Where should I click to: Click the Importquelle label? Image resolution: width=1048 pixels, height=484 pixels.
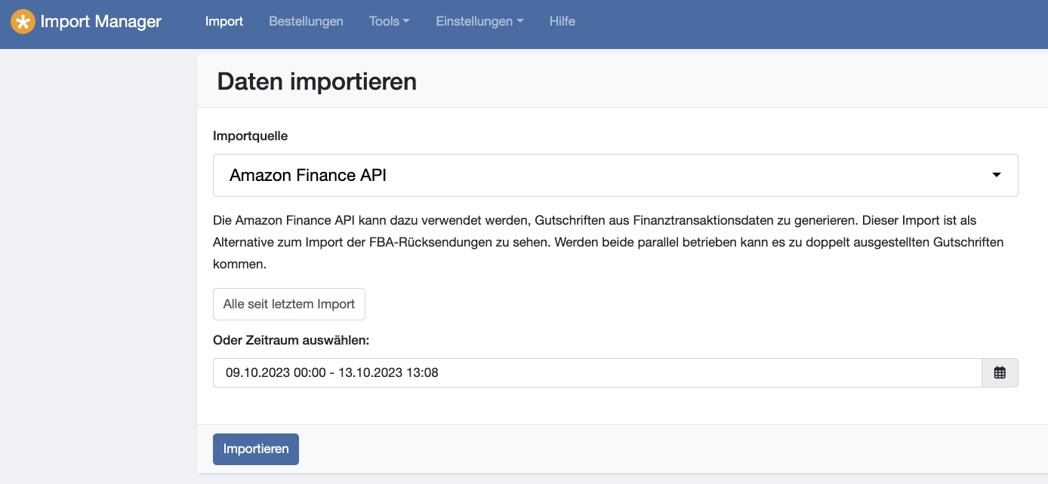pyautogui.click(x=251, y=136)
